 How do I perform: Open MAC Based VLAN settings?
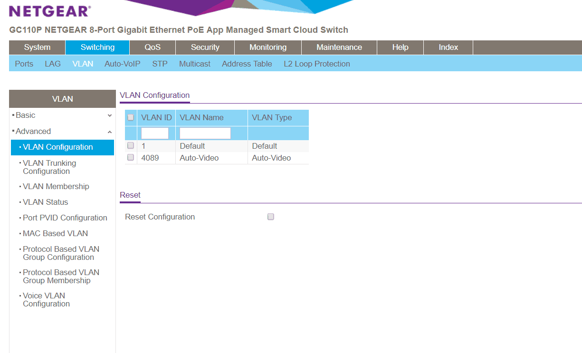[x=56, y=234]
